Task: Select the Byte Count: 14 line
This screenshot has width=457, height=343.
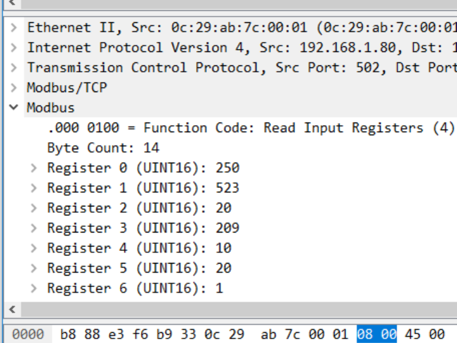Action: click(x=103, y=148)
